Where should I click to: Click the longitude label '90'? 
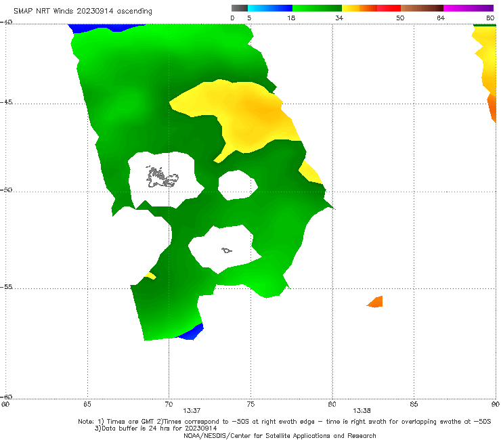point(496,404)
